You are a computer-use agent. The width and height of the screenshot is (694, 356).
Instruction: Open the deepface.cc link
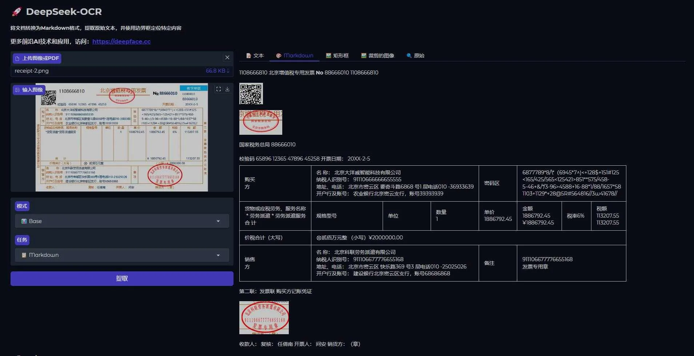(x=121, y=41)
